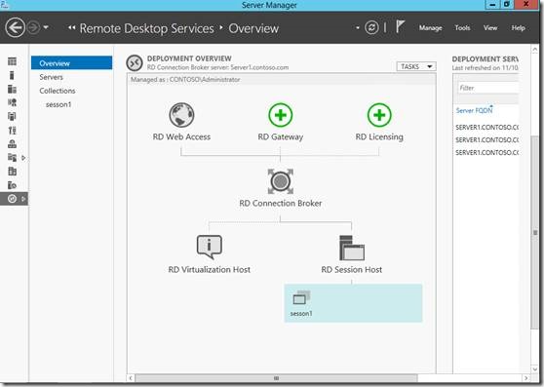The width and height of the screenshot is (544, 387).
Task: Click the RD Connection Broker icon
Action: pos(281,181)
